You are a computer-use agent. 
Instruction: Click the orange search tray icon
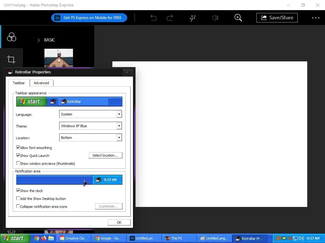[x=278, y=238]
